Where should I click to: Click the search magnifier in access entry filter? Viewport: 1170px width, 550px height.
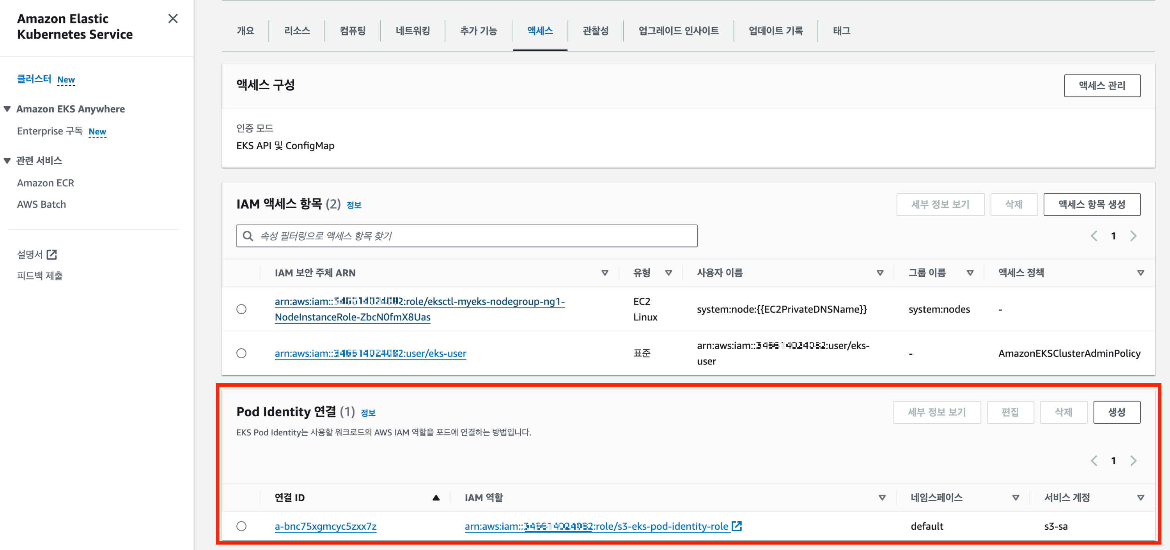tap(248, 236)
